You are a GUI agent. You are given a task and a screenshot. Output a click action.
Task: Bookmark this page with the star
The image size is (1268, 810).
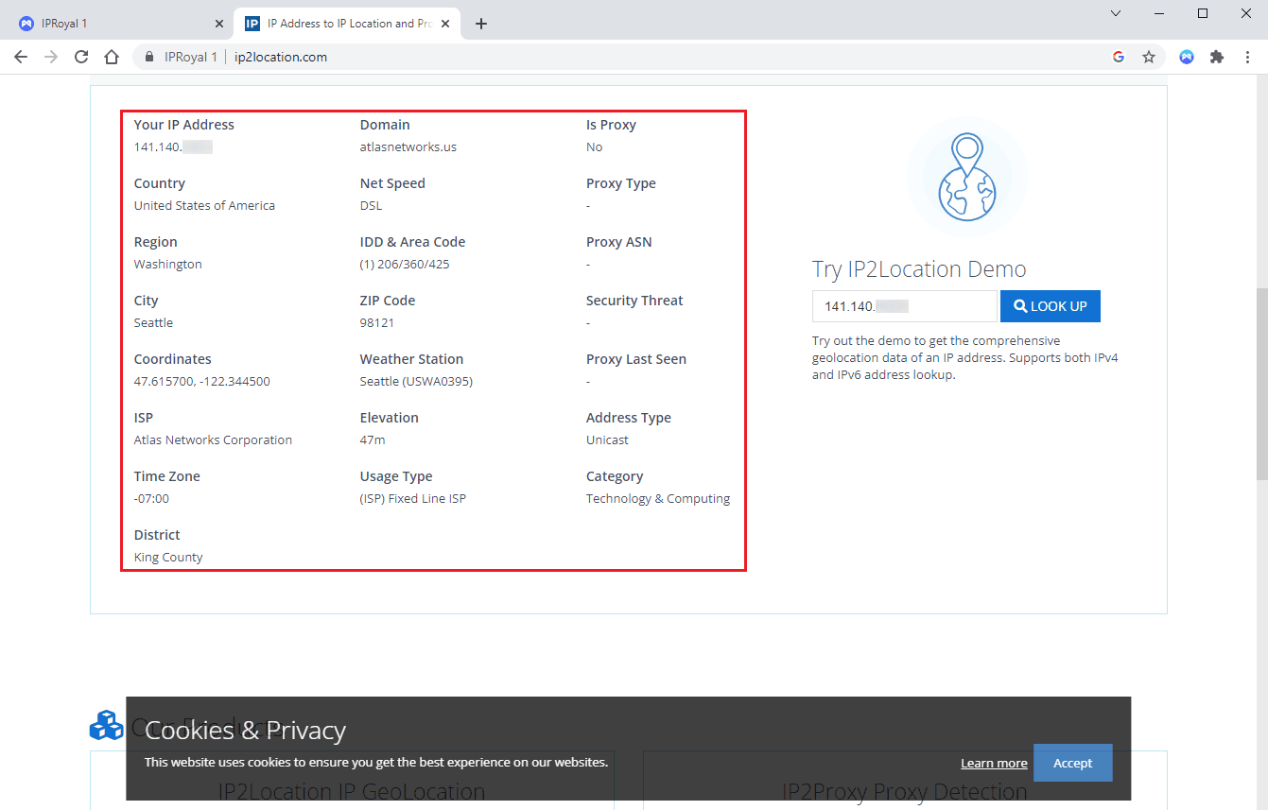tap(1149, 57)
